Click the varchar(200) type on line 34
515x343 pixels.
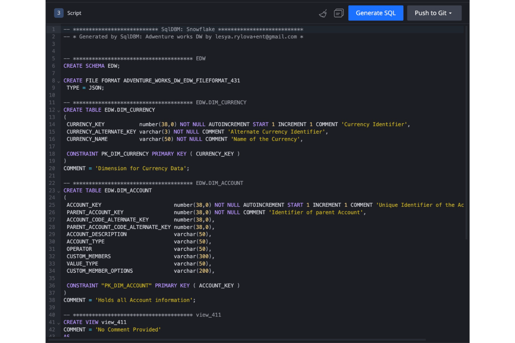tap(193, 271)
